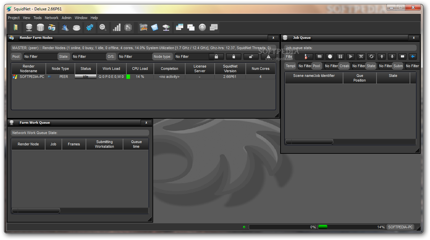This screenshot has height=240, width=430.
Task: Open the Window menu
Action: pyautogui.click(x=81, y=18)
